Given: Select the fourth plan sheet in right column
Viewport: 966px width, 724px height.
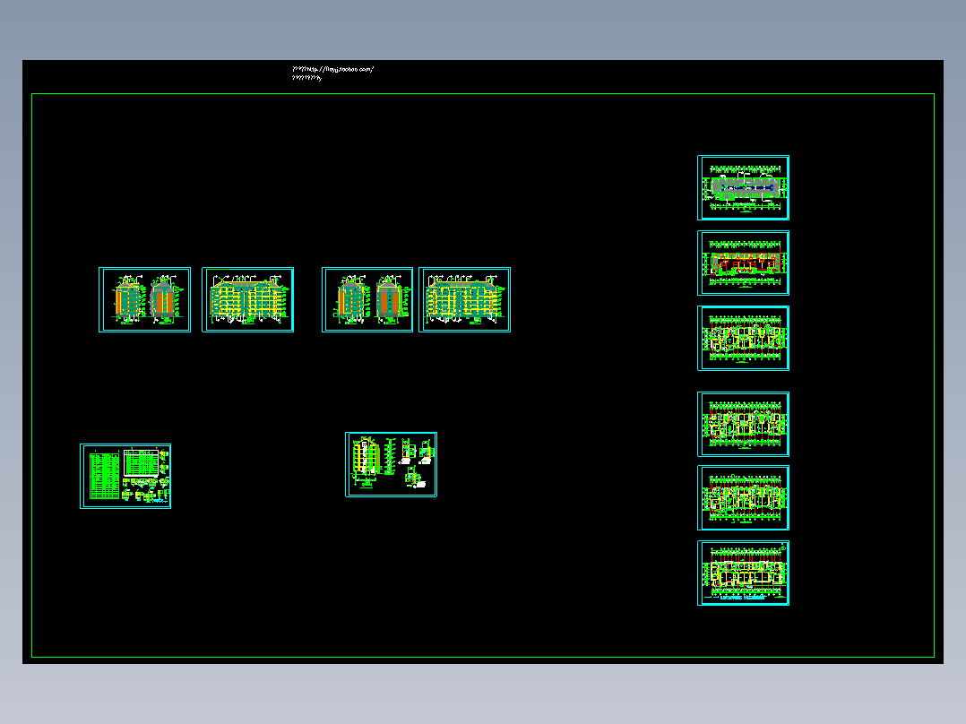Looking at the screenshot, I should (743, 425).
